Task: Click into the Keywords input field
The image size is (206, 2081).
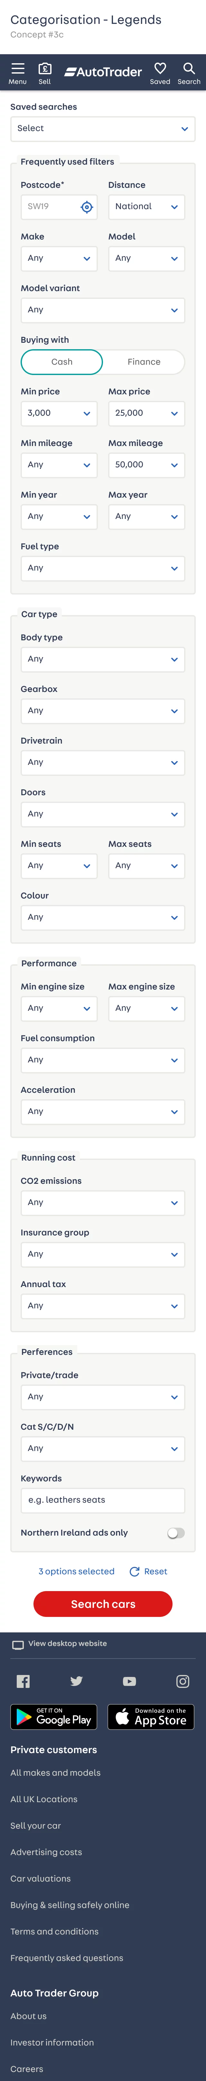Action: pyautogui.click(x=103, y=1500)
